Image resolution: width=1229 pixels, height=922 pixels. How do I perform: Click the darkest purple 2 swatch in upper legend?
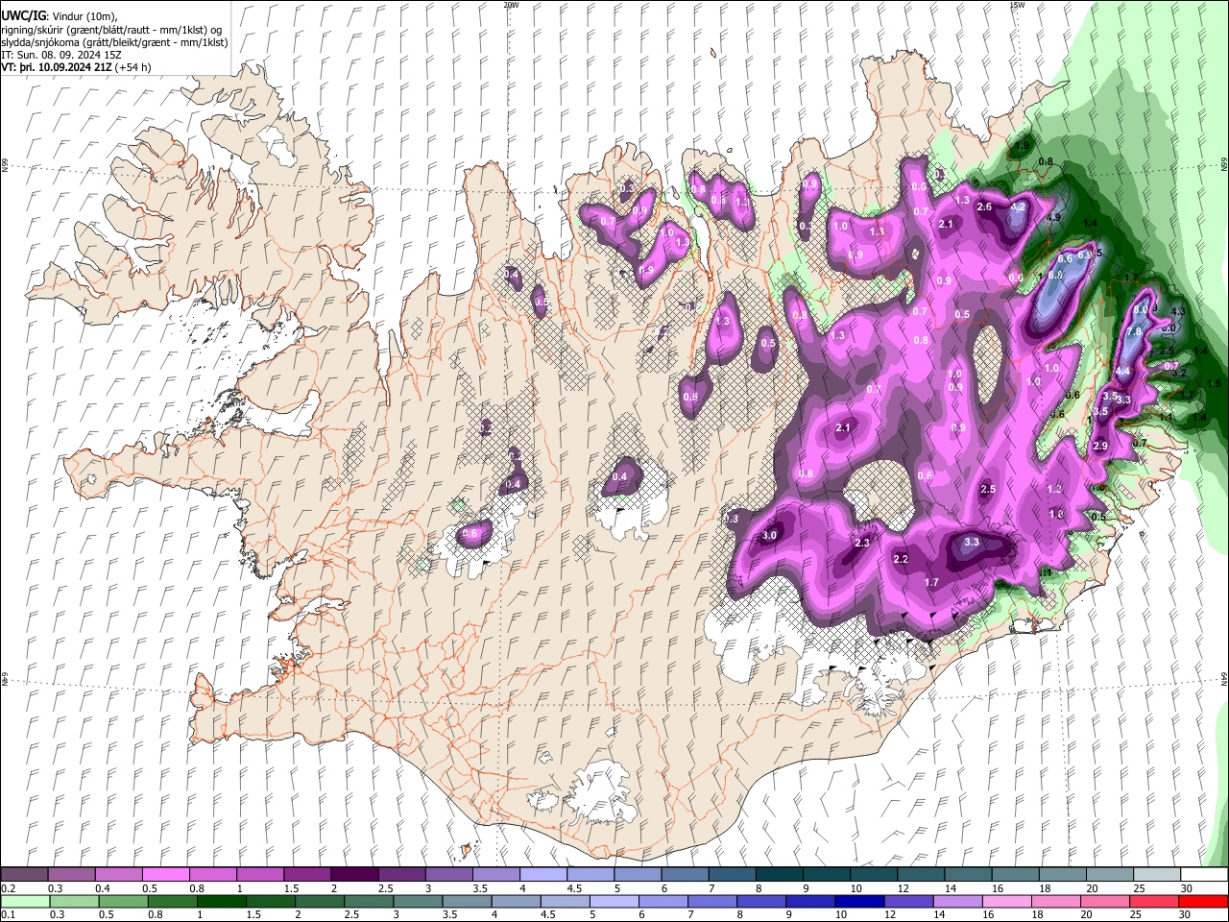click(354, 875)
